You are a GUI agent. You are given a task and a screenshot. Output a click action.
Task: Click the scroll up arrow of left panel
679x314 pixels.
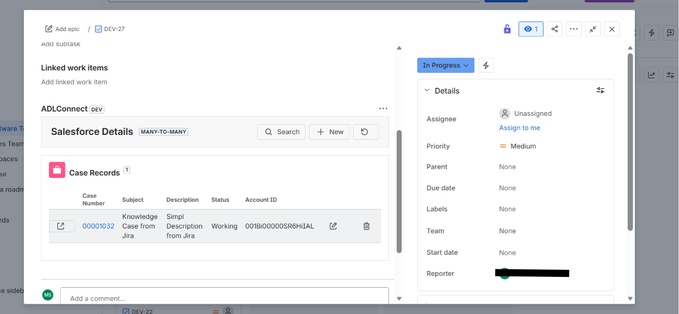point(399,48)
